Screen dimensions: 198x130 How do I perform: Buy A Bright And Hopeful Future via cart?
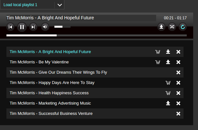[157, 52]
